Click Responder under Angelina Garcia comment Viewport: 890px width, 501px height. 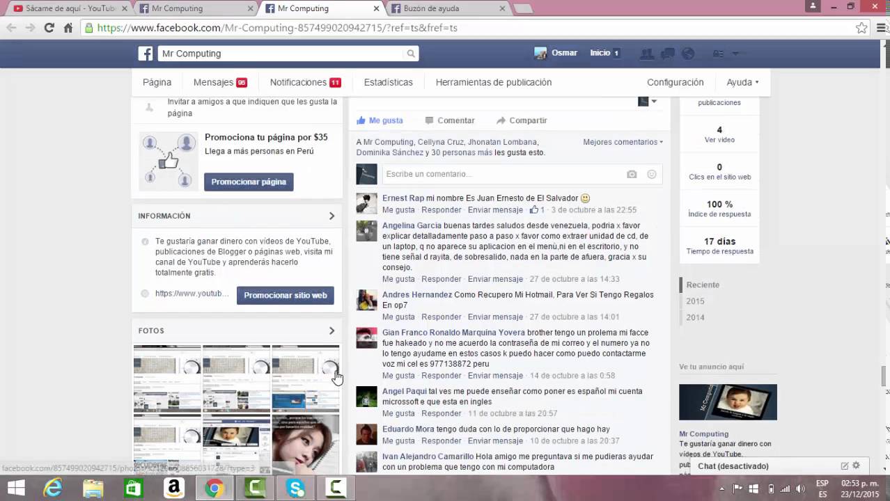point(441,279)
